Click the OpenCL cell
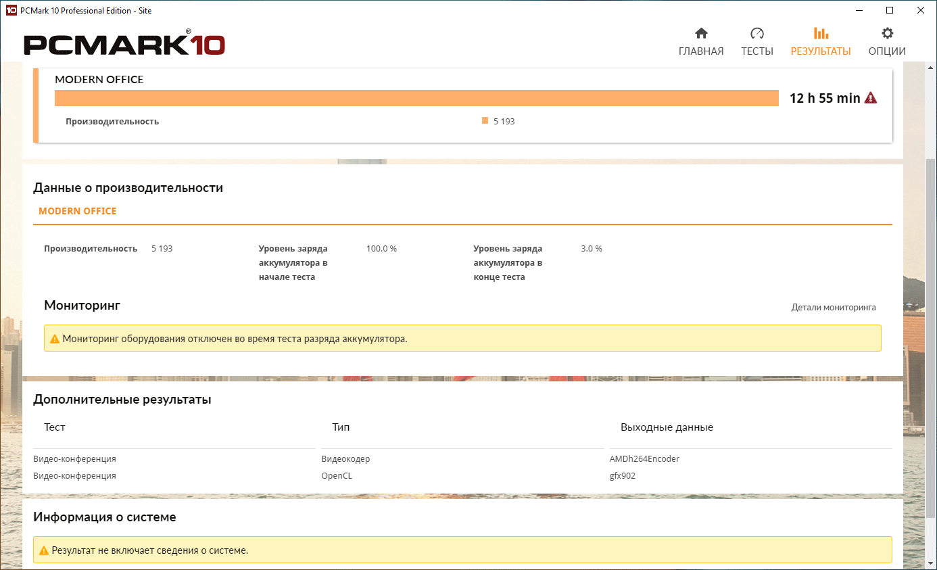The width and height of the screenshot is (937, 570). pyautogui.click(x=337, y=476)
